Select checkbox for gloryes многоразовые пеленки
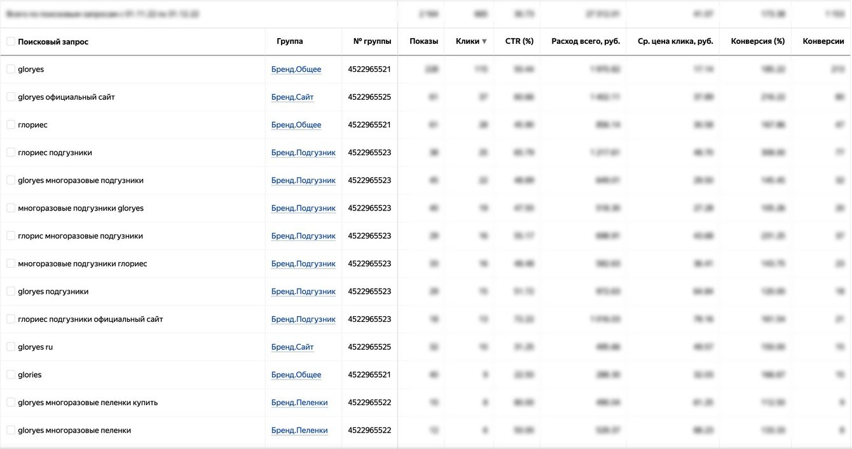Viewport: 852px width, 449px height. 11,430
